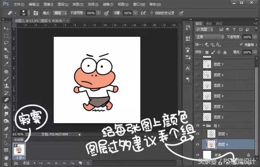Select the layer 3 row
This screenshot has height=167, width=260.
224,106
